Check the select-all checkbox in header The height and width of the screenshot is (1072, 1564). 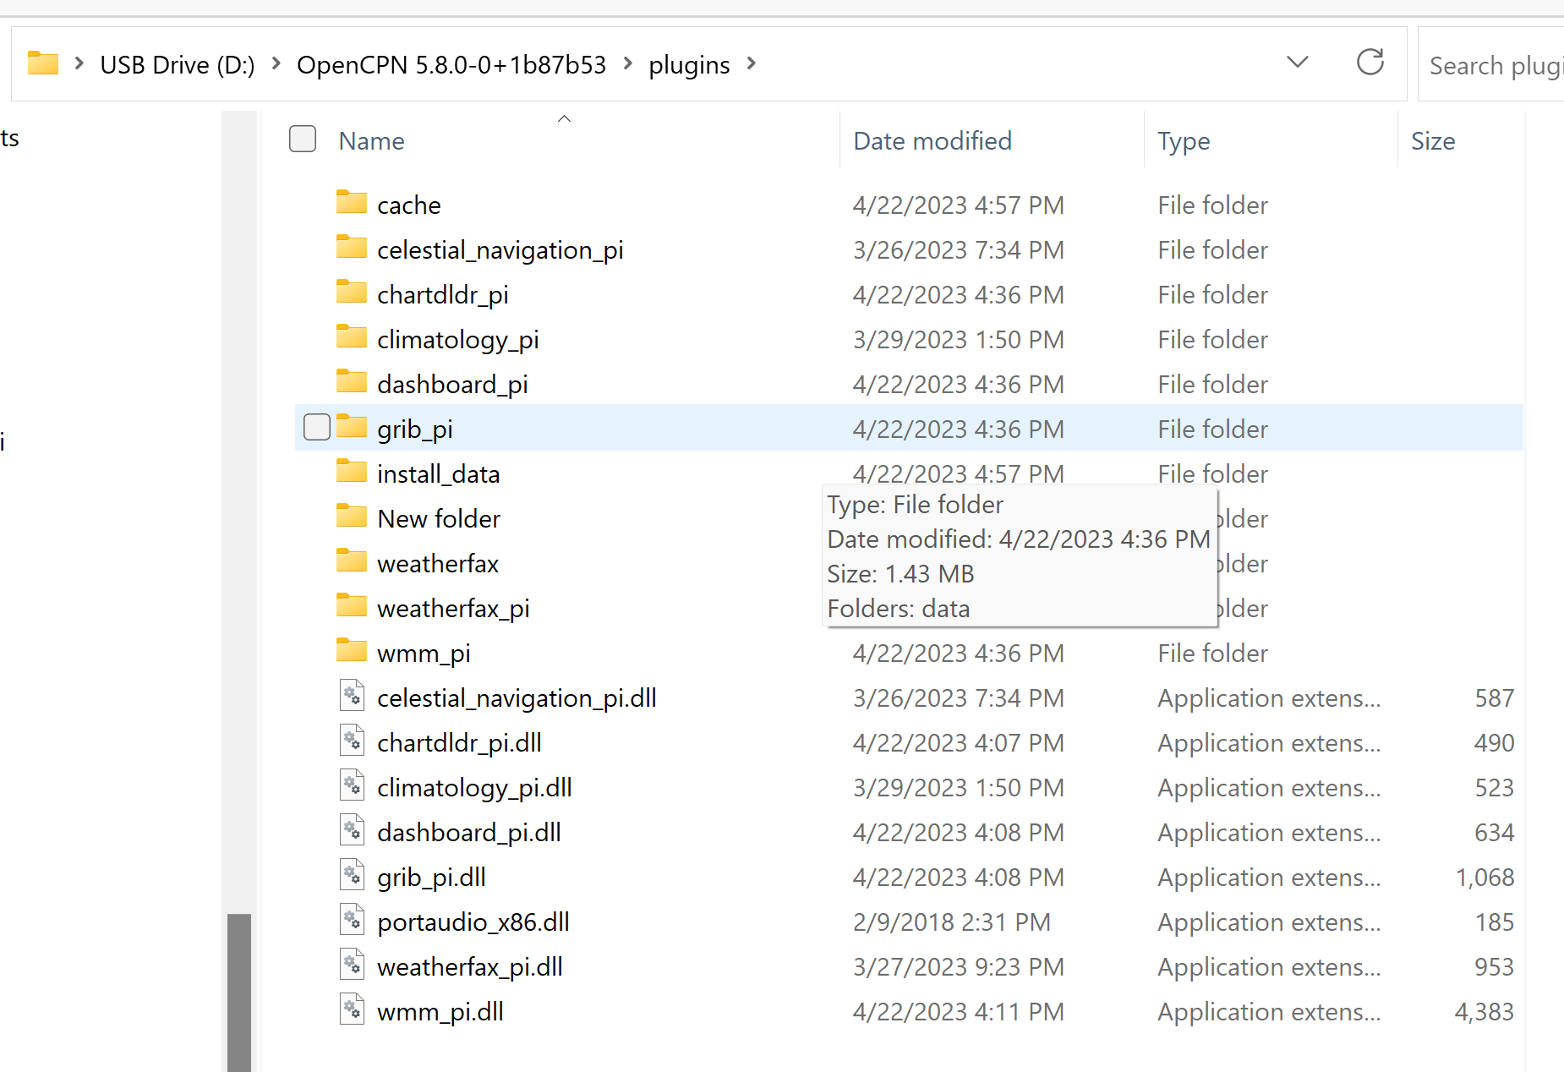tap(302, 139)
